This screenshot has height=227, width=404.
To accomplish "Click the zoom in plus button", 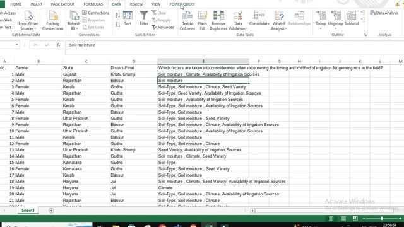I will (400, 219).
